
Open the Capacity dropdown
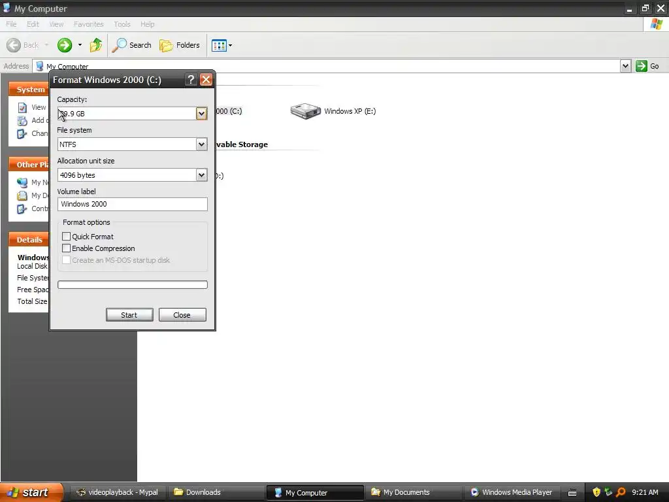pyautogui.click(x=201, y=114)
